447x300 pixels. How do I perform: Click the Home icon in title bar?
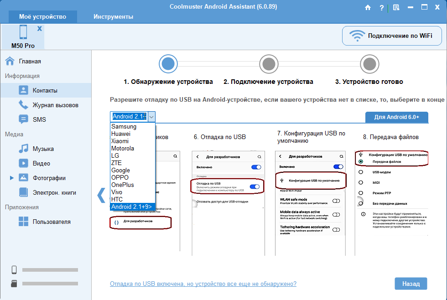point(368,7)
